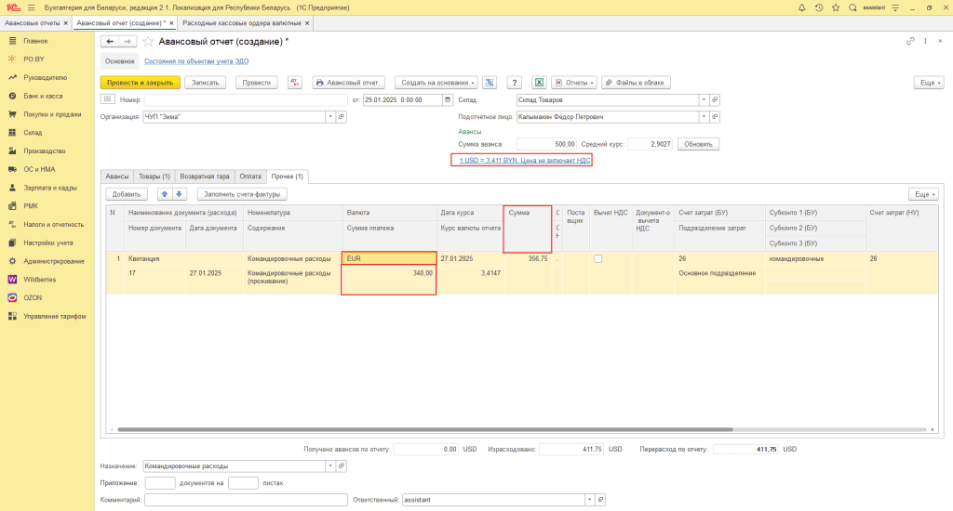Viewport: 953px width, 511px height.
Task: Open the currency rate and VAT link
Action: [521, 160]
